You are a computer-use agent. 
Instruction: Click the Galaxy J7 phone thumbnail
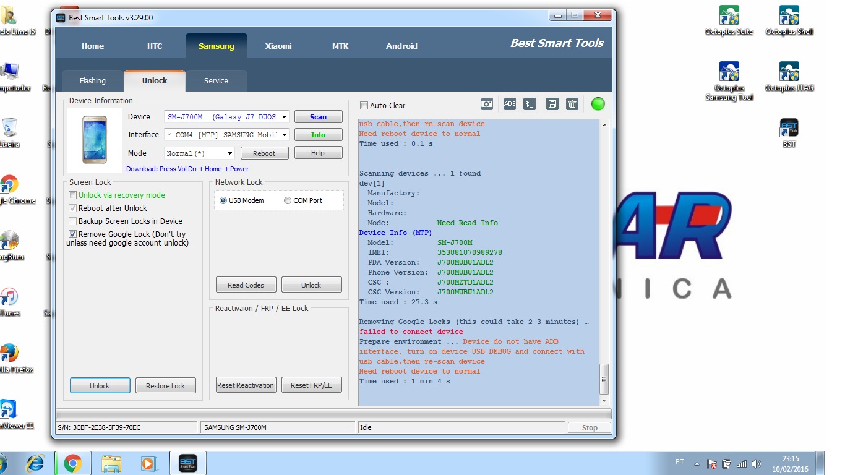click(94, 140)
